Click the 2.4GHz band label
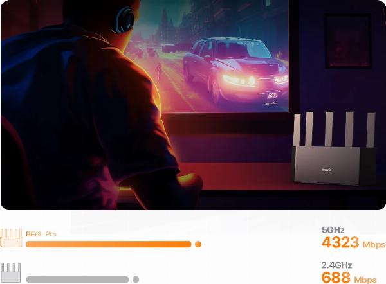This screenshot has height=284, width=386. coord(336,265)
